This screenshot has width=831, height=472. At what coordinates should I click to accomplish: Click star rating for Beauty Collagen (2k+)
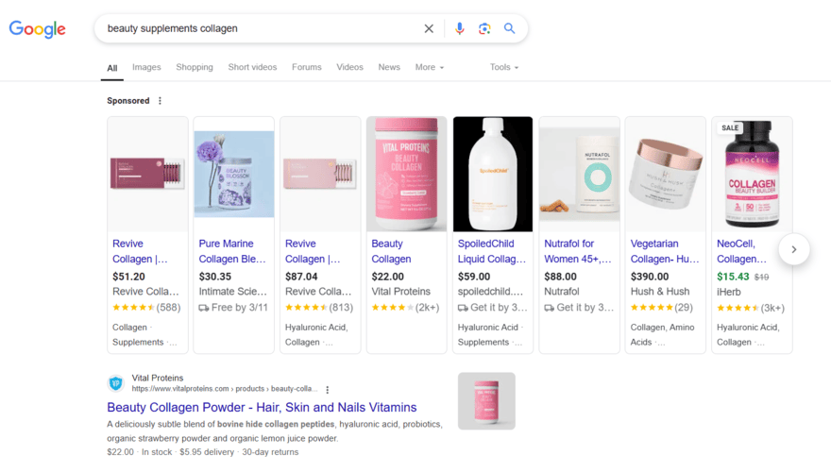[x=392, y=307]
